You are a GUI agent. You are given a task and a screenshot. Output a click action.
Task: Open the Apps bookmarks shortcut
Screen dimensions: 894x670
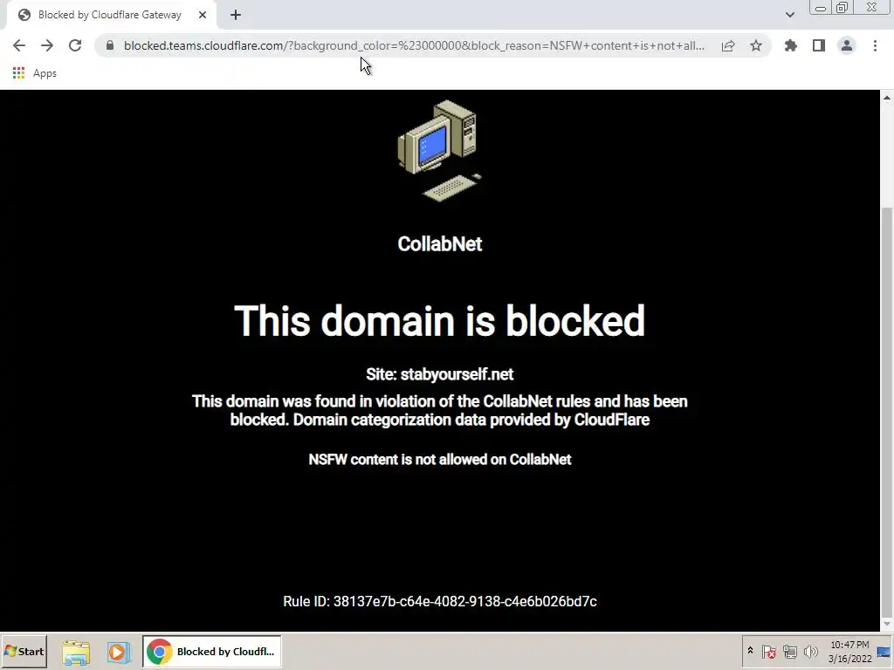coord(35,73)
